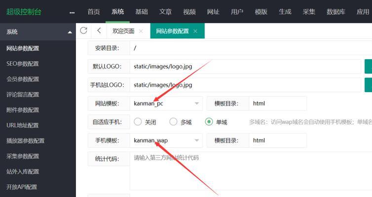
Task: Click the 安装目录 input field
Action: [251, 48]
